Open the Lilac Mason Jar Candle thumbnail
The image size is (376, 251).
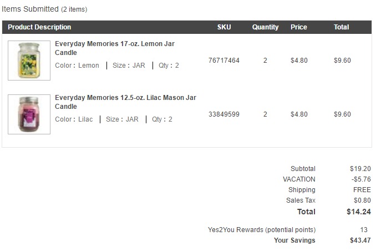coord(29,114)
